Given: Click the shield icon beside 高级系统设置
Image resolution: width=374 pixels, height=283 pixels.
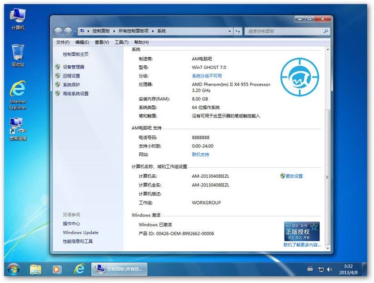Looking at the screenshot, I should click(x=58, y=93).
